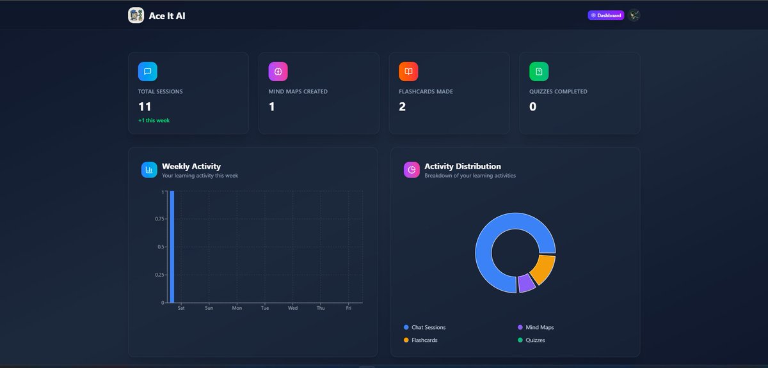Click the Fri axis label
This screenshot has height=368, width=768.
tap(349, 308)
